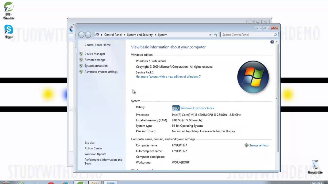Expand the arrow after Control Panel breadcrumb
Screen dimensions: 328x184
(124, 35)
